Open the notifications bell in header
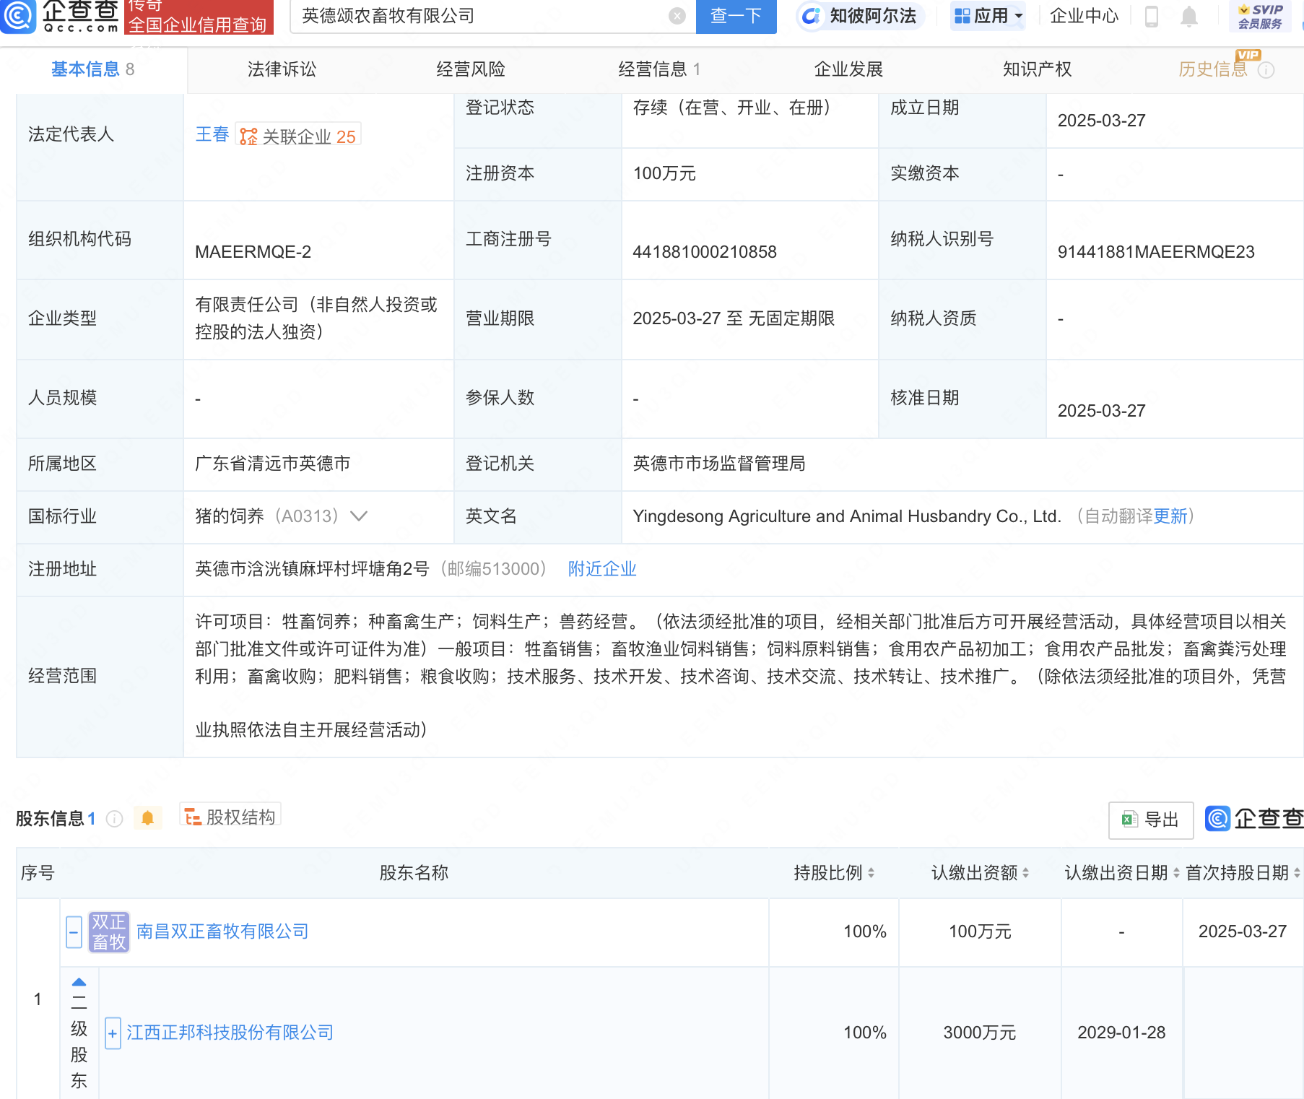The image size is (1304, 1099). 1188,16
